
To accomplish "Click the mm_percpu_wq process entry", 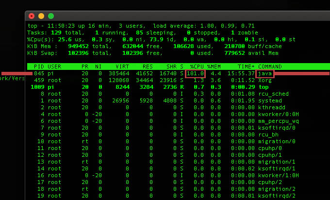I will pyautogui.click(x=277, y=121).
